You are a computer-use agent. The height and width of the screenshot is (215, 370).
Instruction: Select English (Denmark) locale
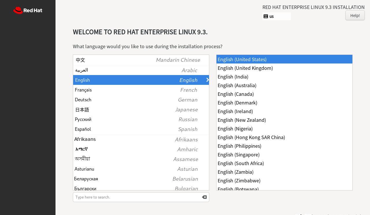tap(284, 102)
